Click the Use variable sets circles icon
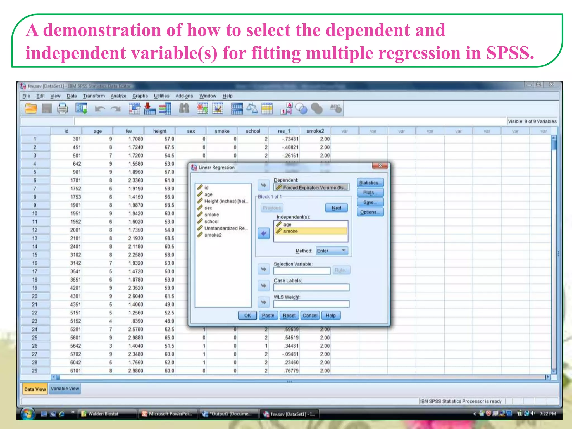 (x=301, y=109)
